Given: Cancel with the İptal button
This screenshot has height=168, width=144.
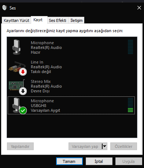Looking at the screenshot, I should click(99, 161).
